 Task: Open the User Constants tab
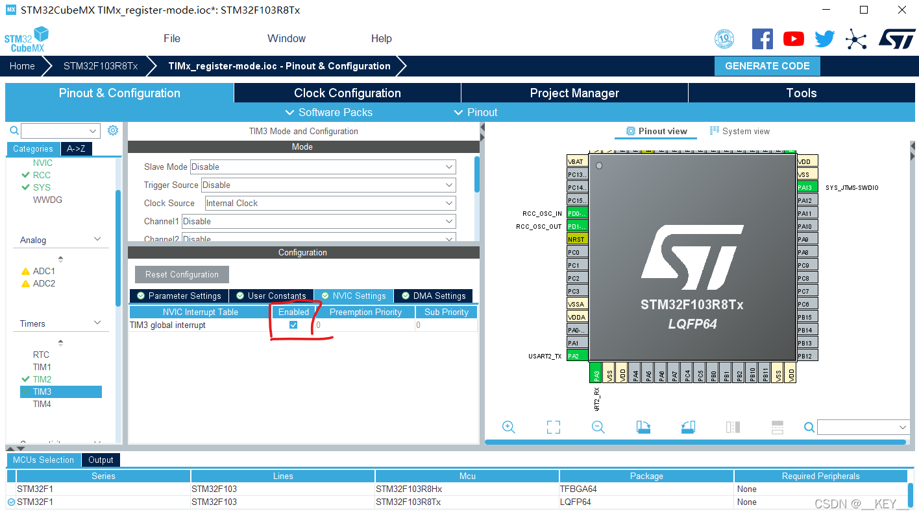[271, 296]
